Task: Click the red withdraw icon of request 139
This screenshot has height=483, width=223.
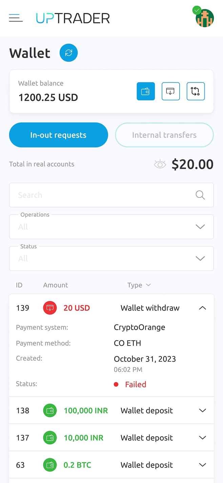Action: pyautogui.click(x=50, y=308)
